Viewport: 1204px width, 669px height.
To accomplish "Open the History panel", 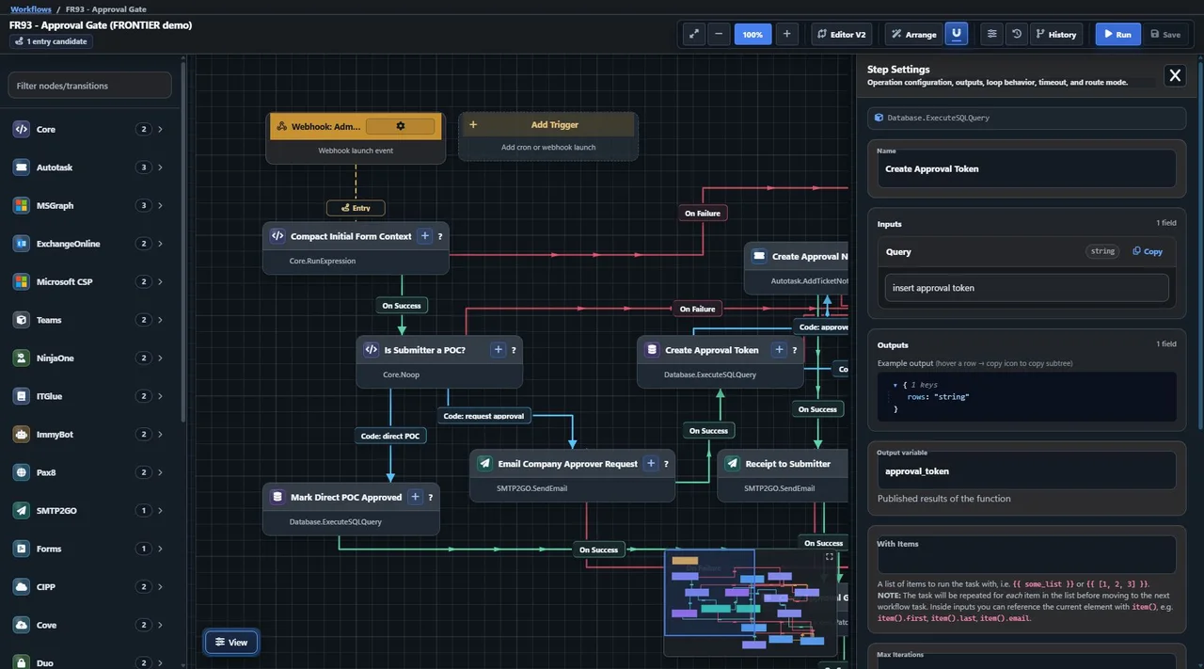I will click(1056, 34).
